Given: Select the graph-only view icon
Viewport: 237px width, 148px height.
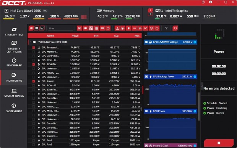Looking at the screenshot, I should (x=42, y=28).
